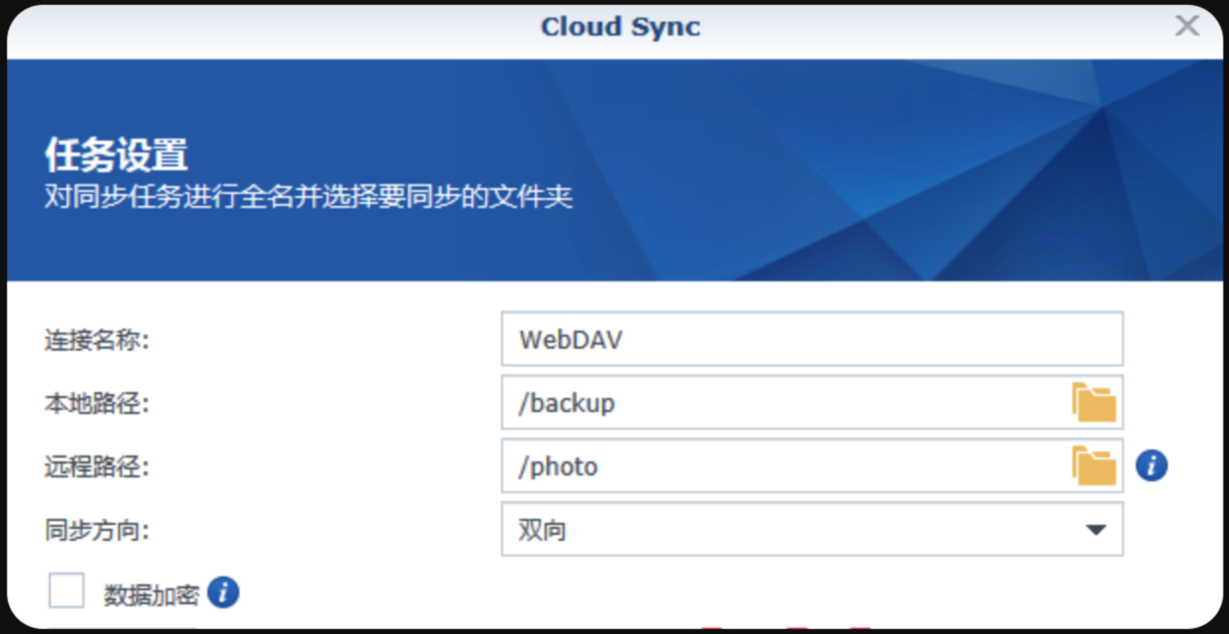The height and width of the screenshot is (634, 1229).
Task: Click the 数据加密 label text
Action: pos(151,594)
